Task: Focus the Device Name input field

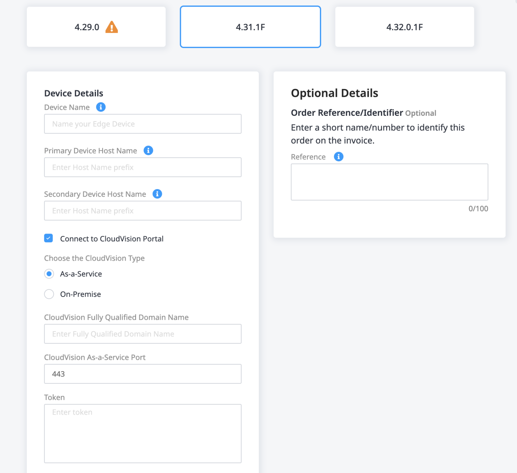Action: pos(143,124)
